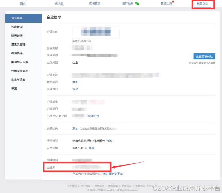Click the 企业微信认证 button
Image resolution: width=222 pixels, height=193 pixels.
click(204, 56)
